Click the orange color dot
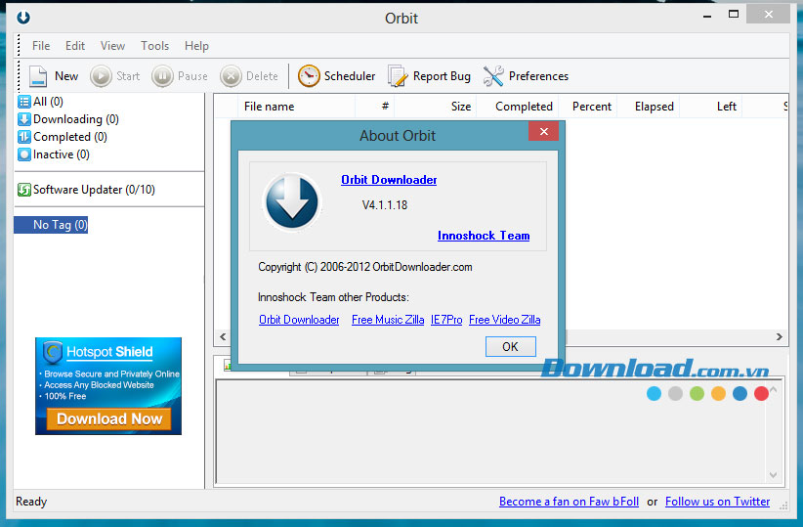Viewport: 803px width, 527px height. (719, 394)
